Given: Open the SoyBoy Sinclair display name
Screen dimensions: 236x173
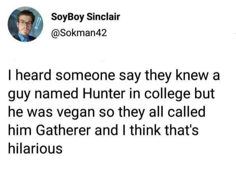Looking at the screenshot, I should [x=86, y=17].
